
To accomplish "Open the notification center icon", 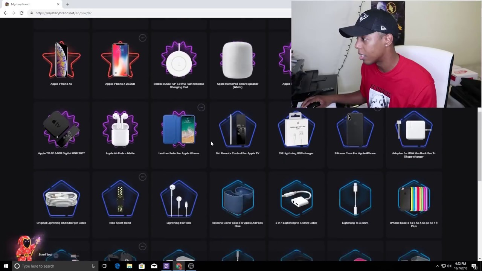I will [x=474, y=266].
